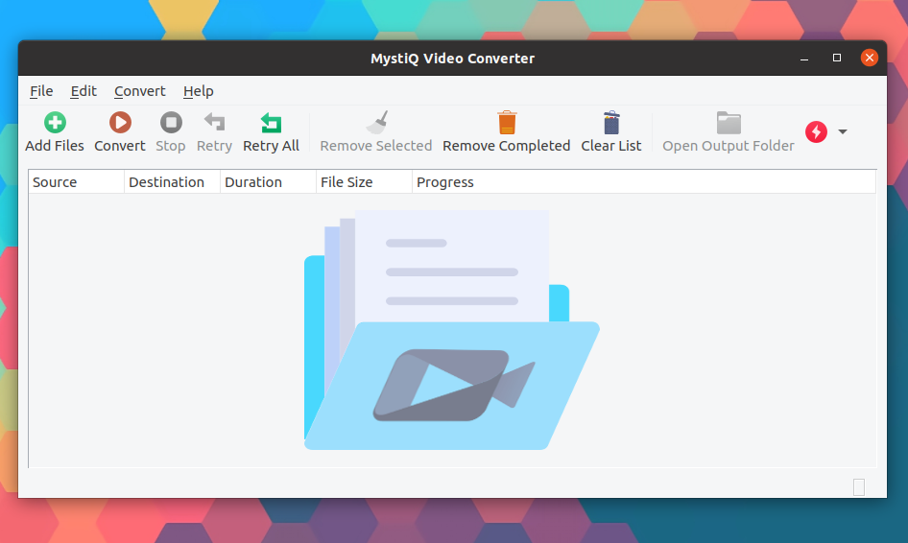Click the Clear List trash icon
The image size is (908, 543).
[x=611, y=122]
